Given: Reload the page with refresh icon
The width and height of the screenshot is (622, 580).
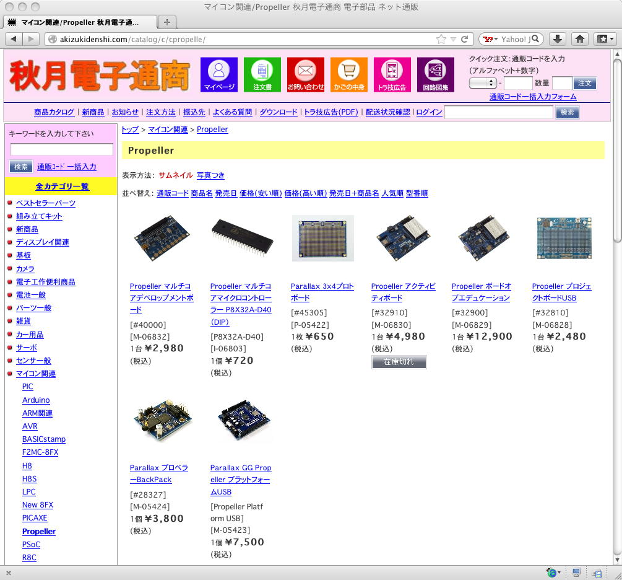Looking at the screenshot, I should pyautogui.click(x=465, y=39).
